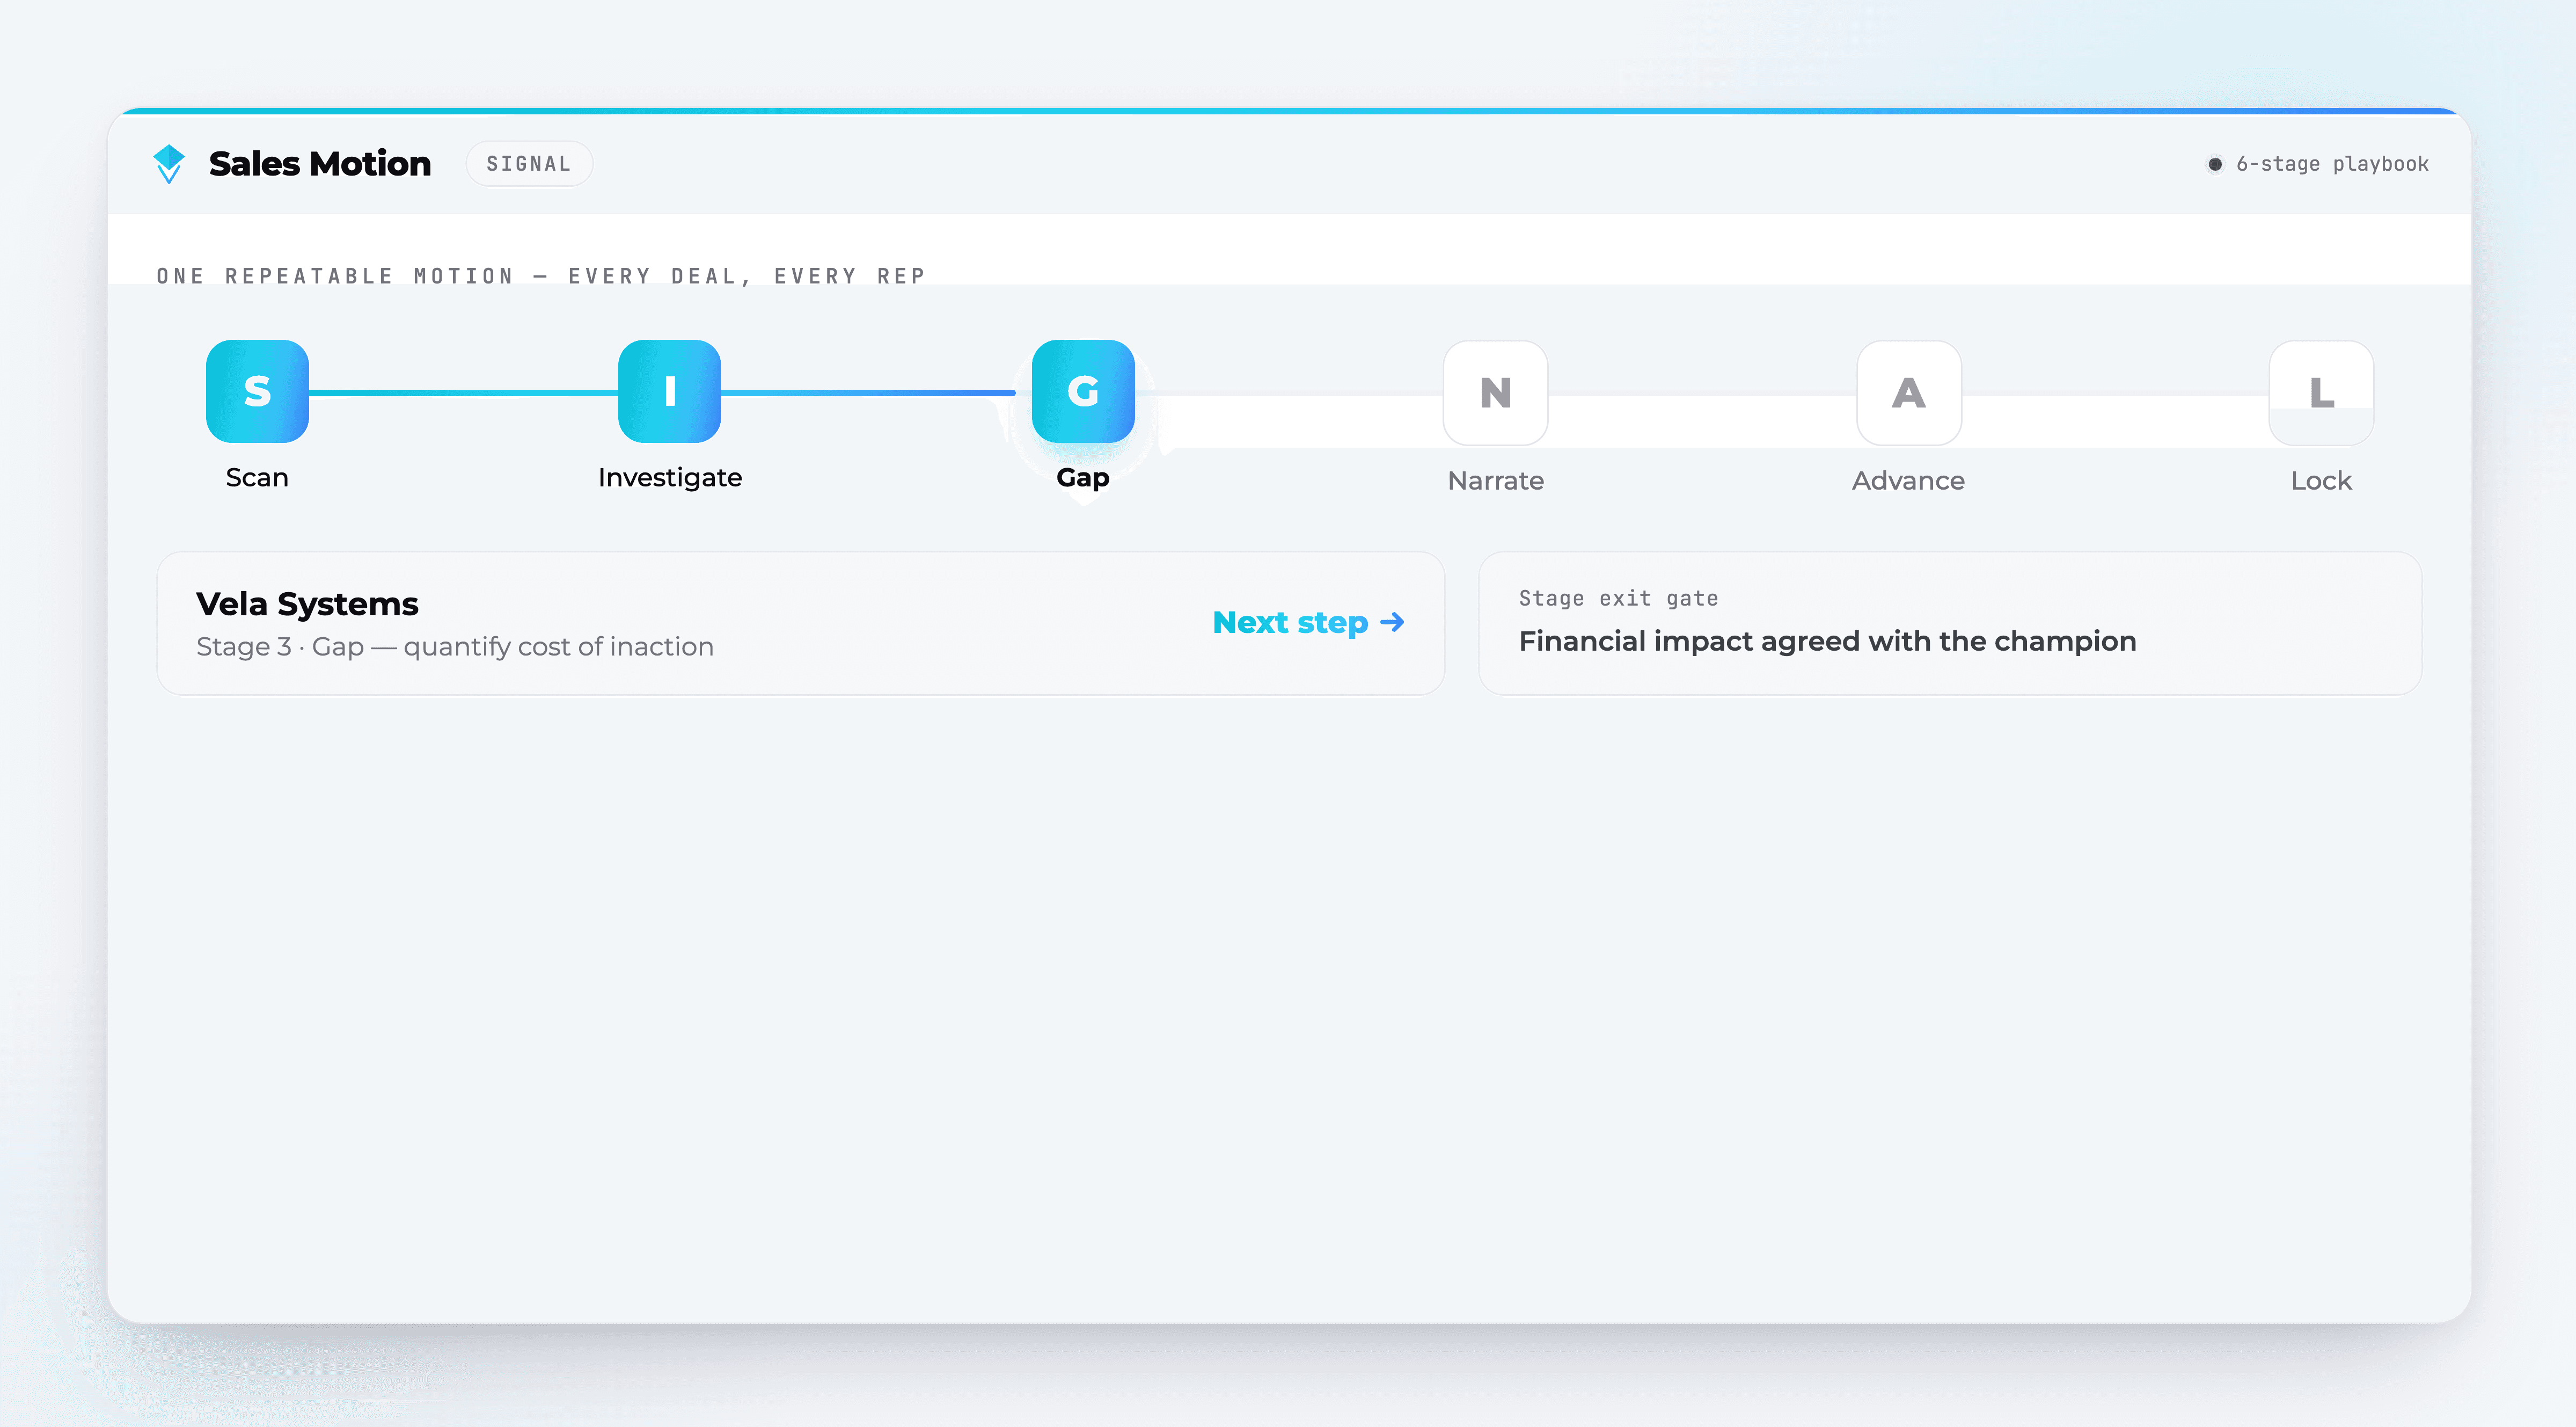The width and height of the screenshot is (2576, 1427).
Task: Click progress line between Scan and Investigate
Action: click(464, 392)
